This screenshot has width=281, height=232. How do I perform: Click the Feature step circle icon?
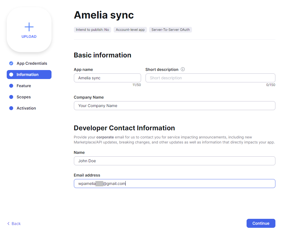11,86
